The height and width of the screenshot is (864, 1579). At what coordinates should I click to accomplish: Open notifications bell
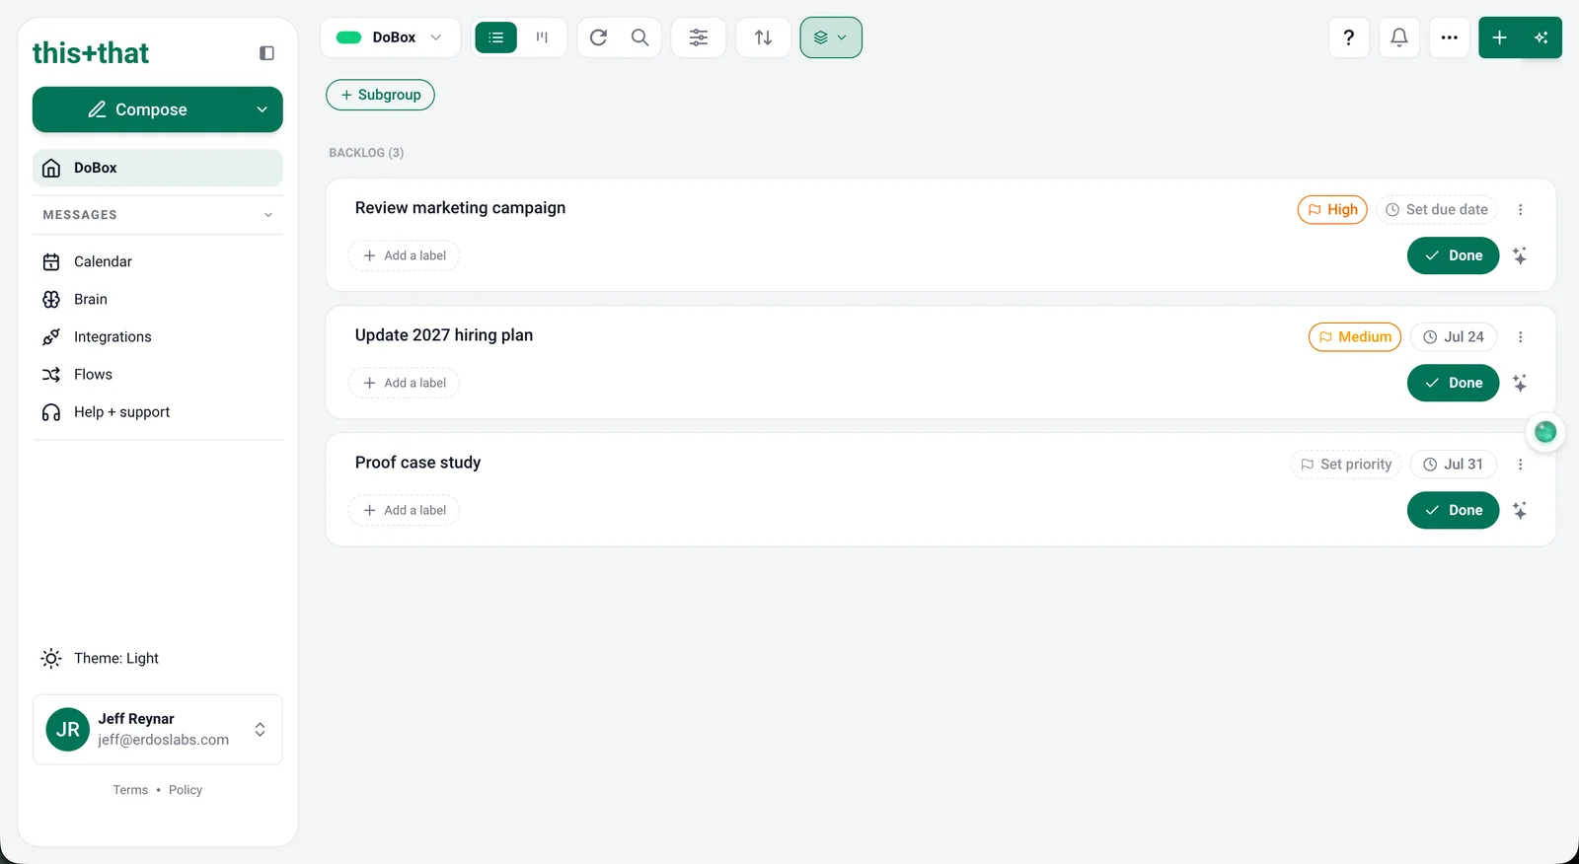coord(1399,37)
